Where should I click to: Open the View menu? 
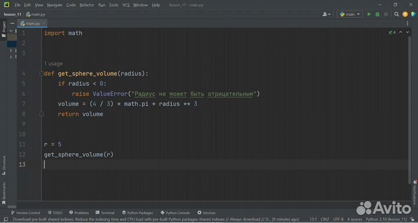(39, 5)
